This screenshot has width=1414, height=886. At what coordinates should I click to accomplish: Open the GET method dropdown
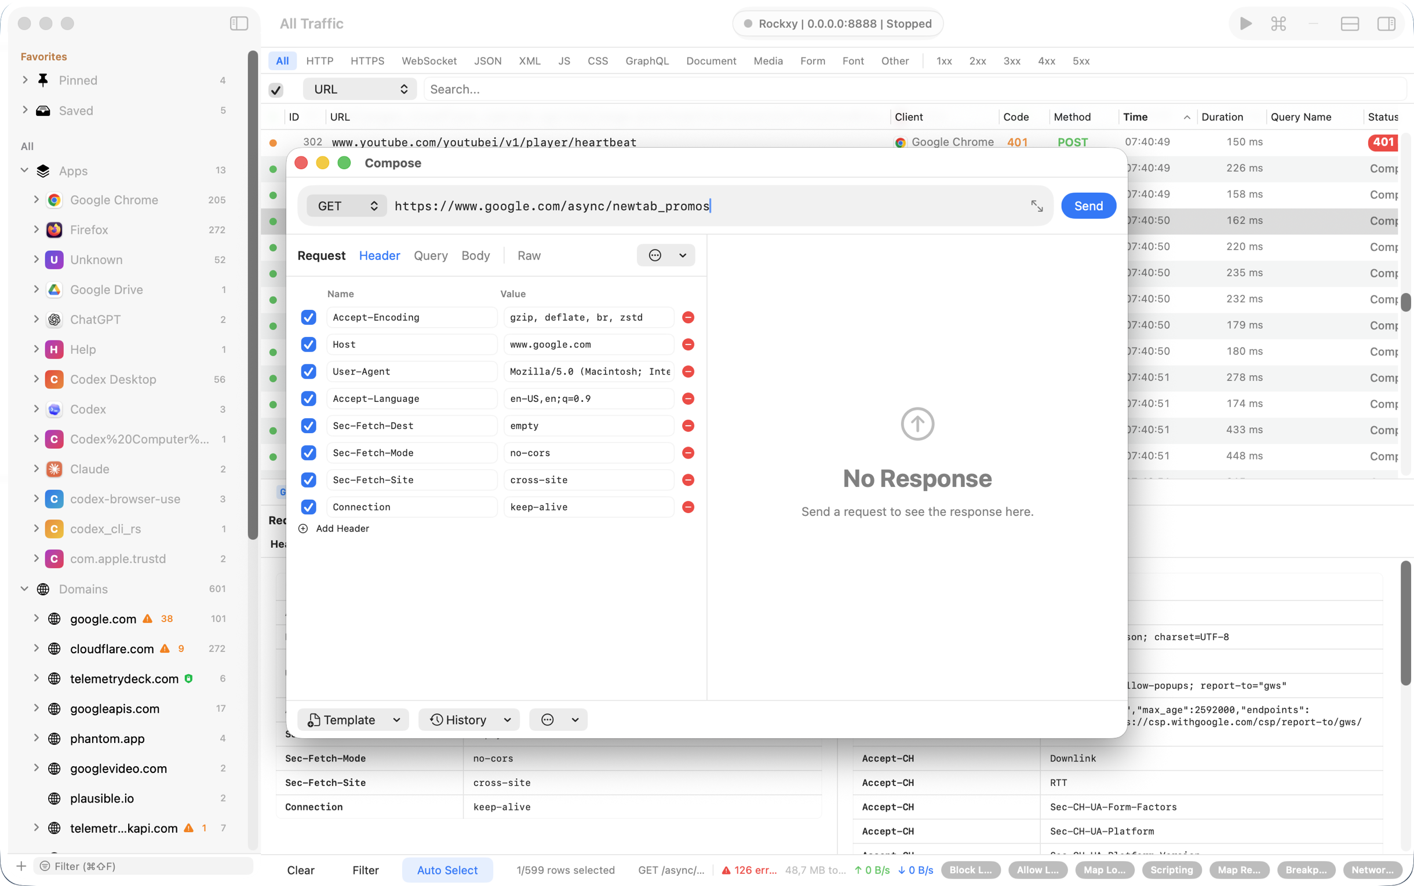tap(347, 206)
